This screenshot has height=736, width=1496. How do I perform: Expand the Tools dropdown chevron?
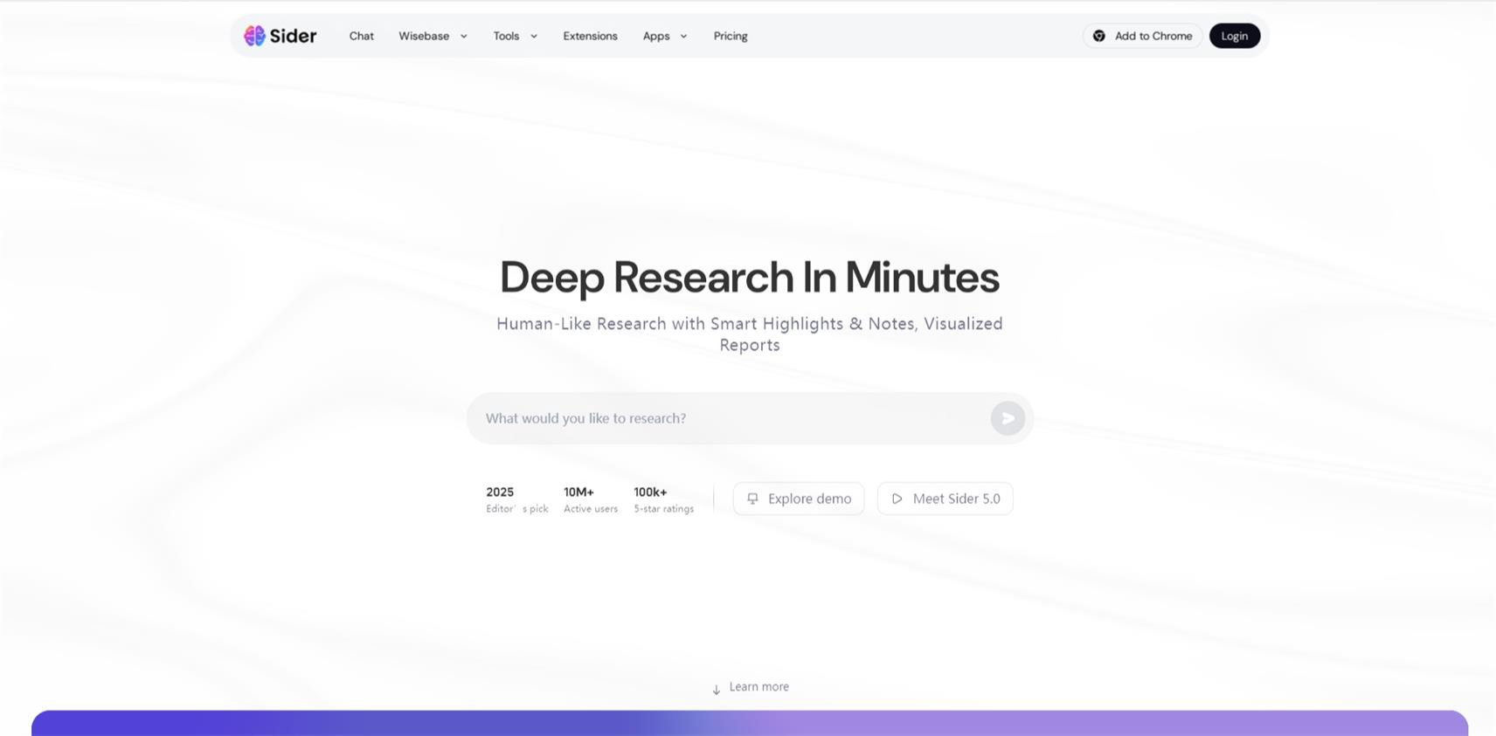[x=534, y=37]
